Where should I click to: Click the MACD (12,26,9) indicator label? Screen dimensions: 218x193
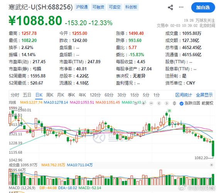tap(22, 188)
